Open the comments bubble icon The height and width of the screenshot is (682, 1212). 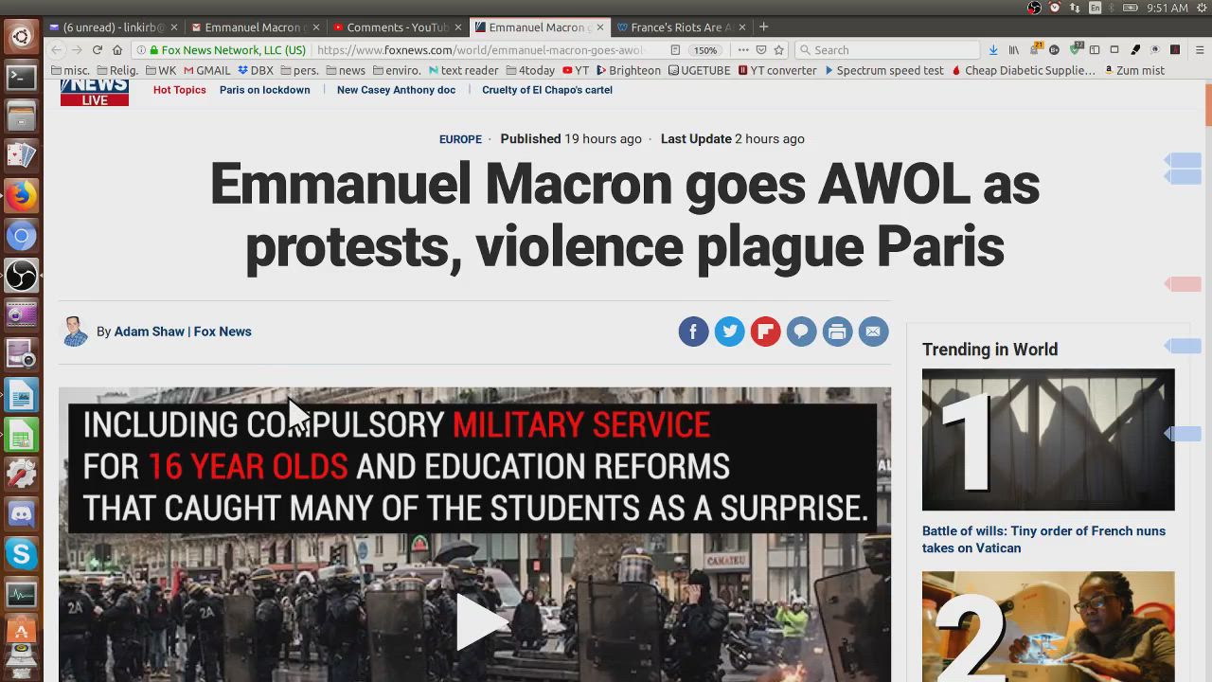801,332
